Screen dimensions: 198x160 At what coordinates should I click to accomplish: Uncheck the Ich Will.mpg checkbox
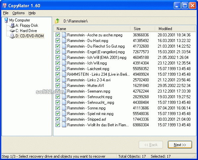[x=58, y=63]
